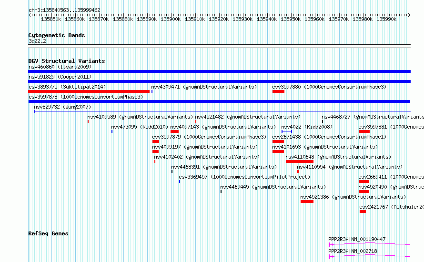Click the blue bar of nsv460860
Screen dimensions: 424x262
219,71
